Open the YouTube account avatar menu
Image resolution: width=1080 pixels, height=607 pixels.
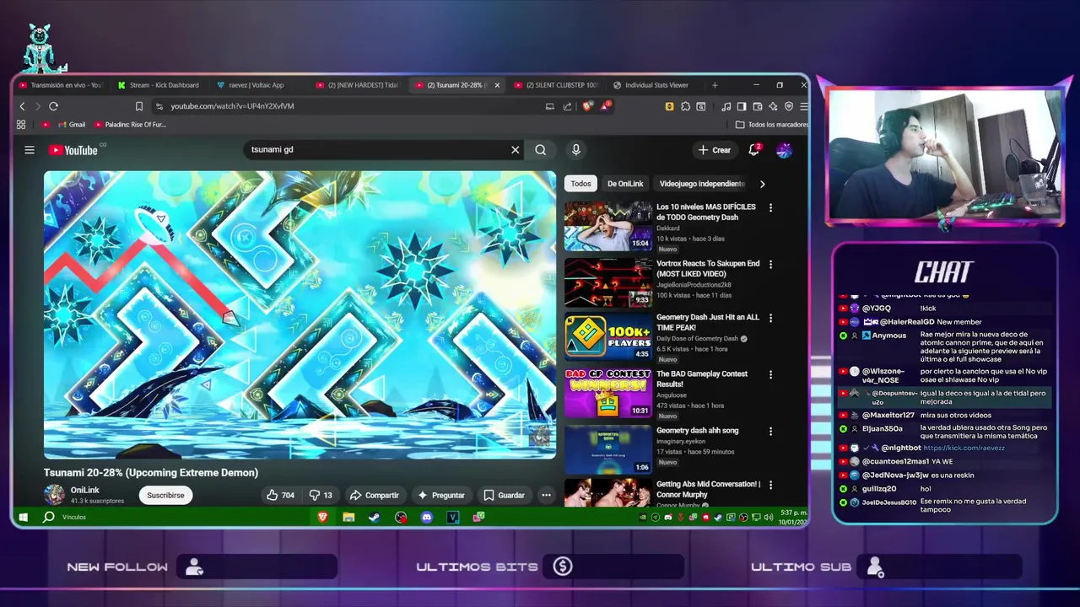[x=784, y=150]
